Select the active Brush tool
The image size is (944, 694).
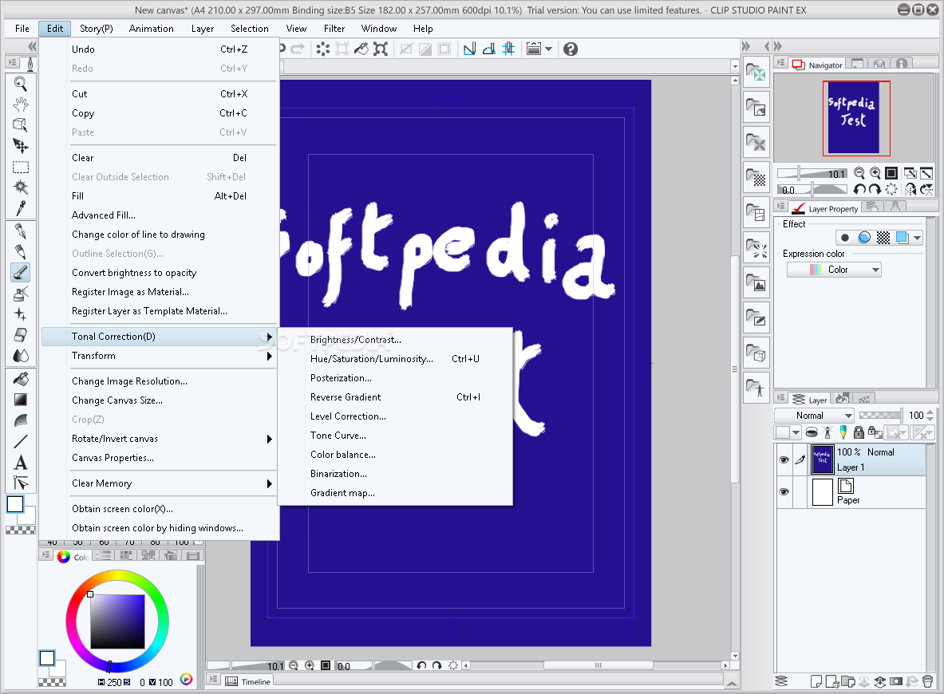coord(21,273)
